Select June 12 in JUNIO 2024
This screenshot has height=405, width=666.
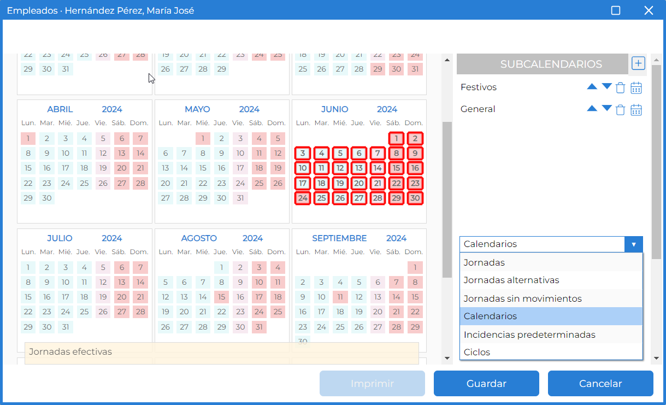pos(340,168)
